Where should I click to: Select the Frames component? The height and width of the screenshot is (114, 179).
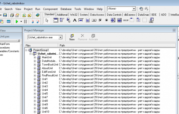56,20
